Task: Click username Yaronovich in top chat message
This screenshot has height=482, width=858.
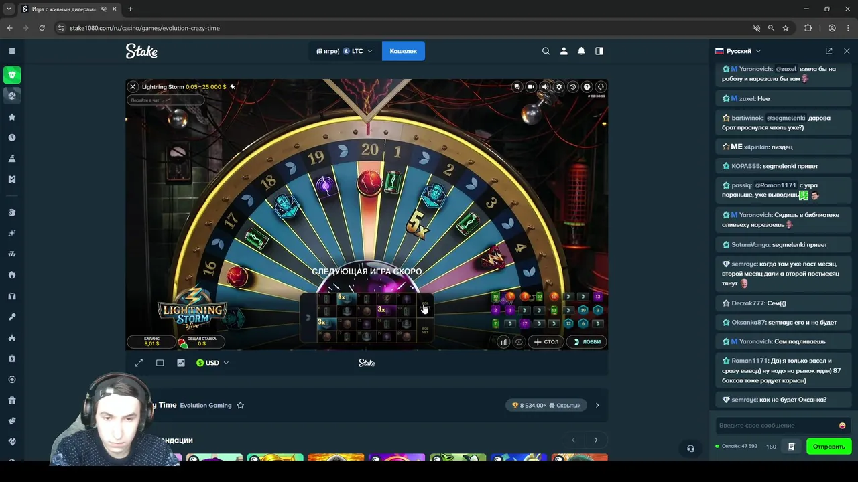Action: [755, 69]
